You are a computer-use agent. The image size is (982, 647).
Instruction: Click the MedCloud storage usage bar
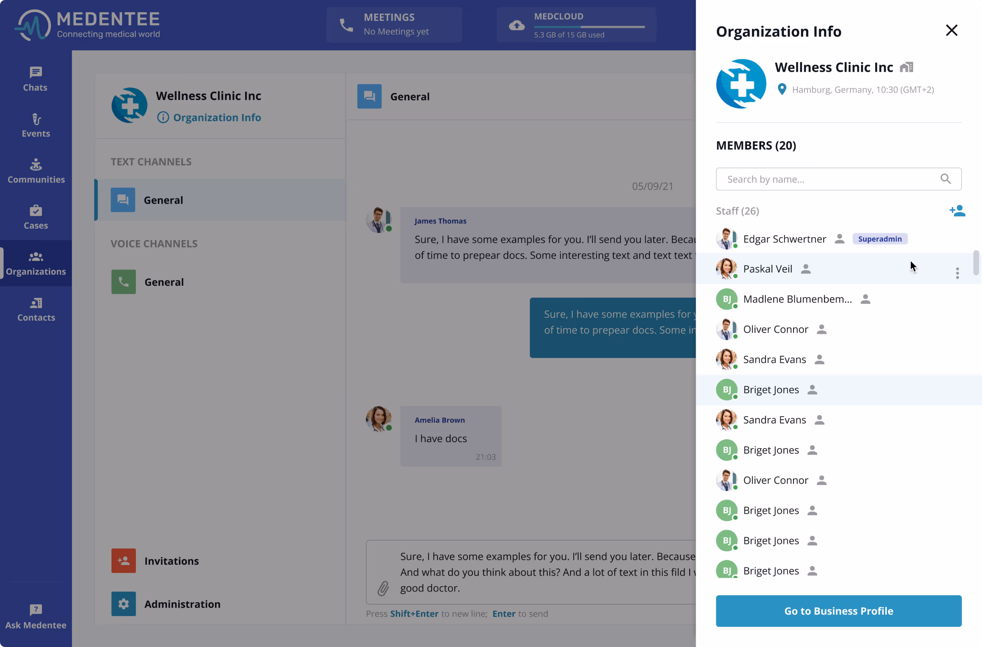(589, 27)
